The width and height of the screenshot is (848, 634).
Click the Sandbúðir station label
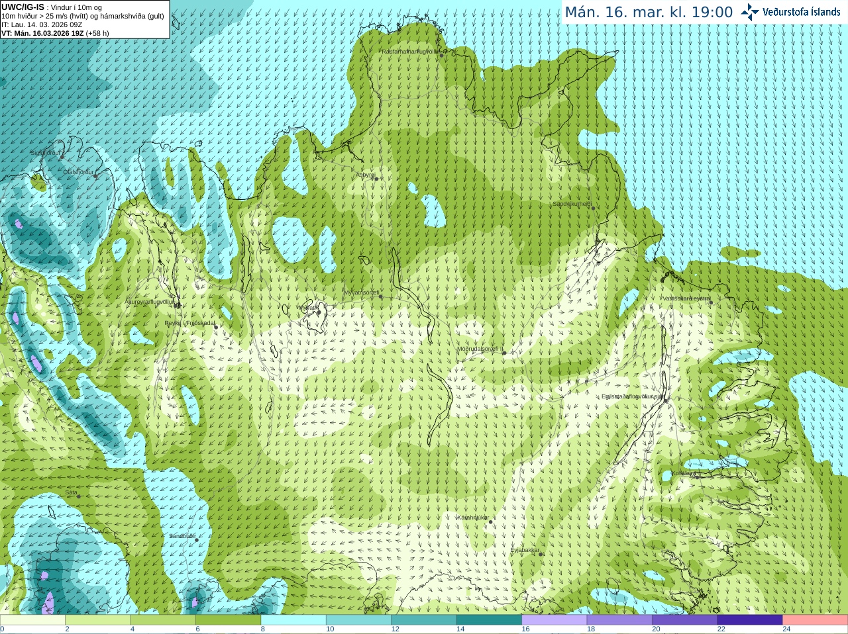point(182,536)
